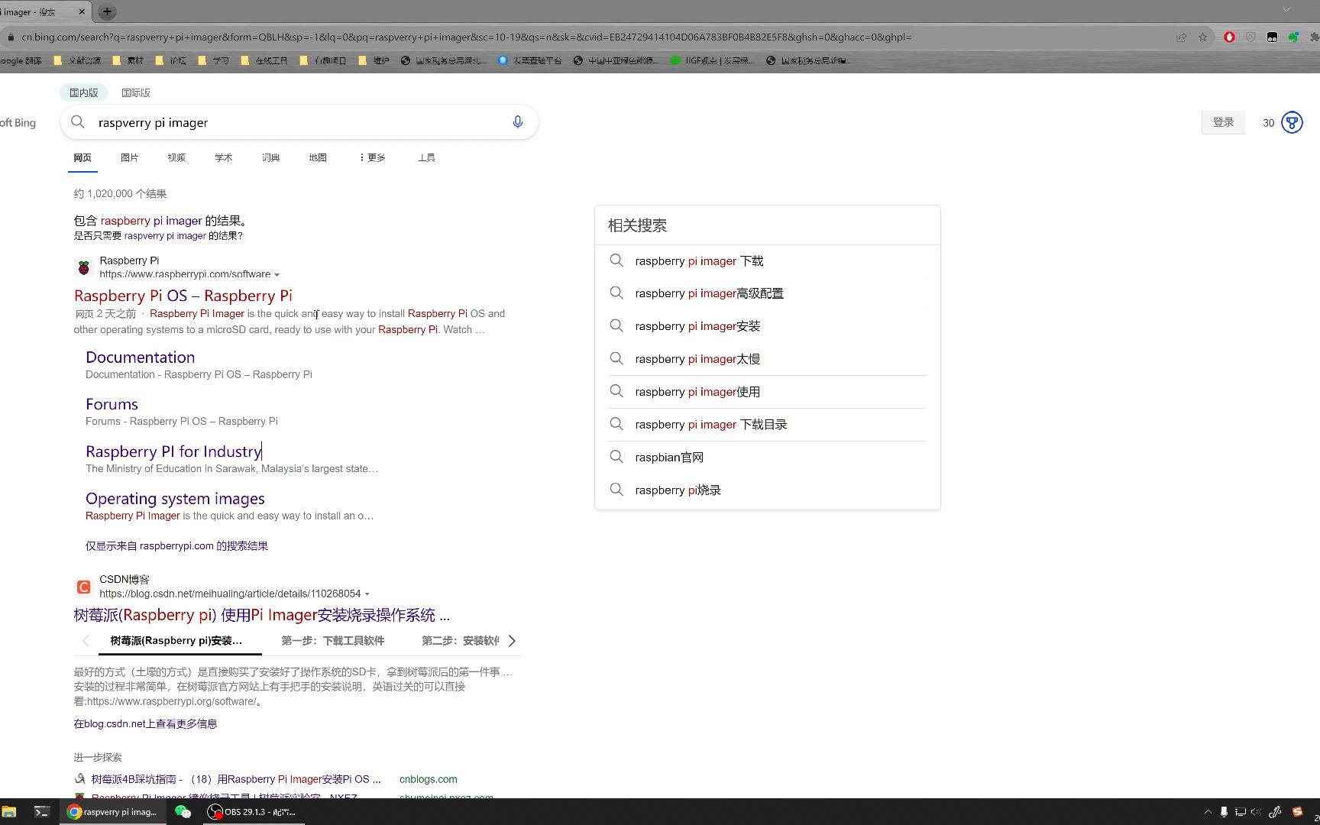Expand the raspberrypi.com/software URL dropdown arrow
Viewport: 1320px width, 825px height.
pos(277,274)
